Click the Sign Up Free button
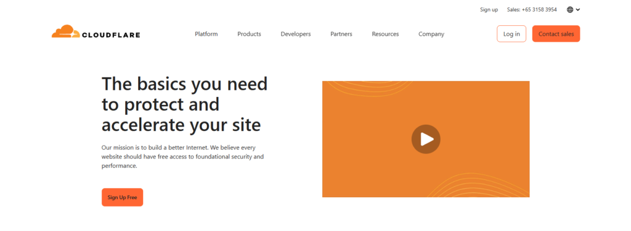631x231 pixels. tap(123, 197)
